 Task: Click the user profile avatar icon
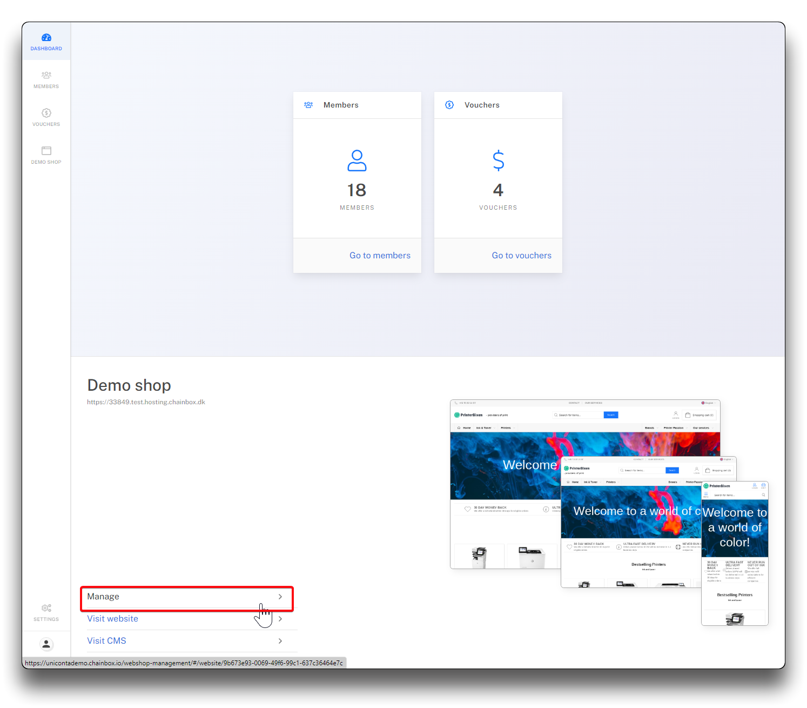pos(46,644)
